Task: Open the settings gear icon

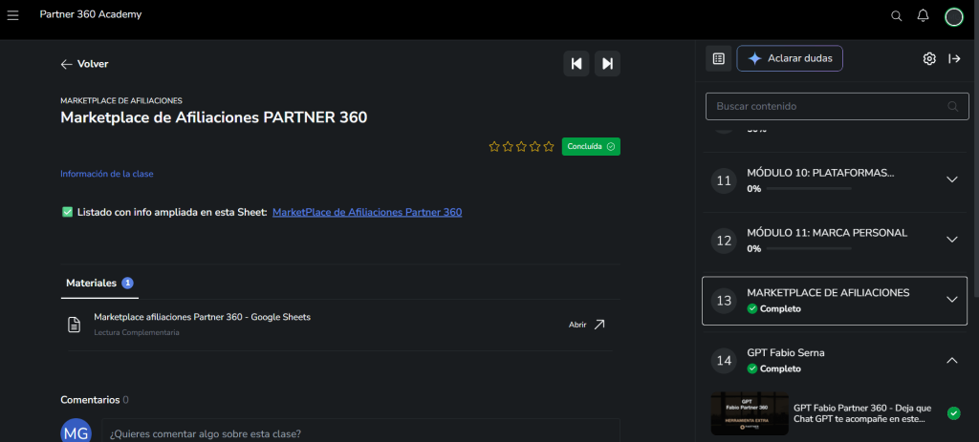Action: 928,59
